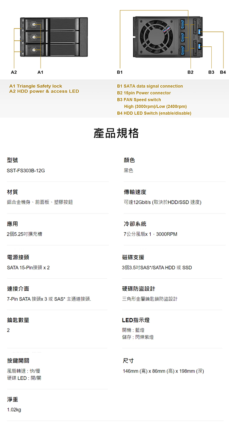This screenshot has height=422, width=229.
Task: Click the model number SST-FS303B-12G
Action: click(26, 171)
